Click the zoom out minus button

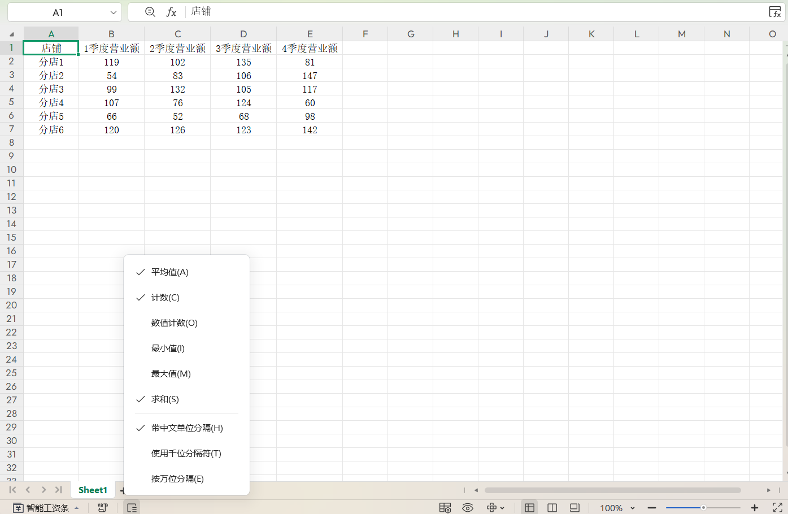[652, 508]
